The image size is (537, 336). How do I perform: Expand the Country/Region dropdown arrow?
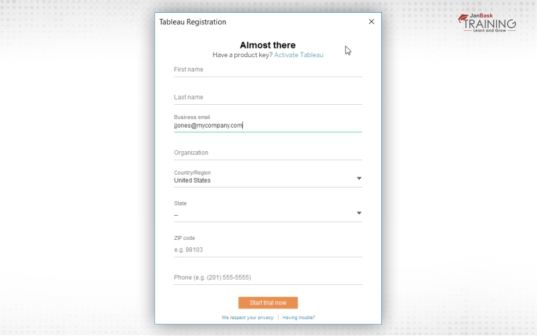tap(359, 178)
